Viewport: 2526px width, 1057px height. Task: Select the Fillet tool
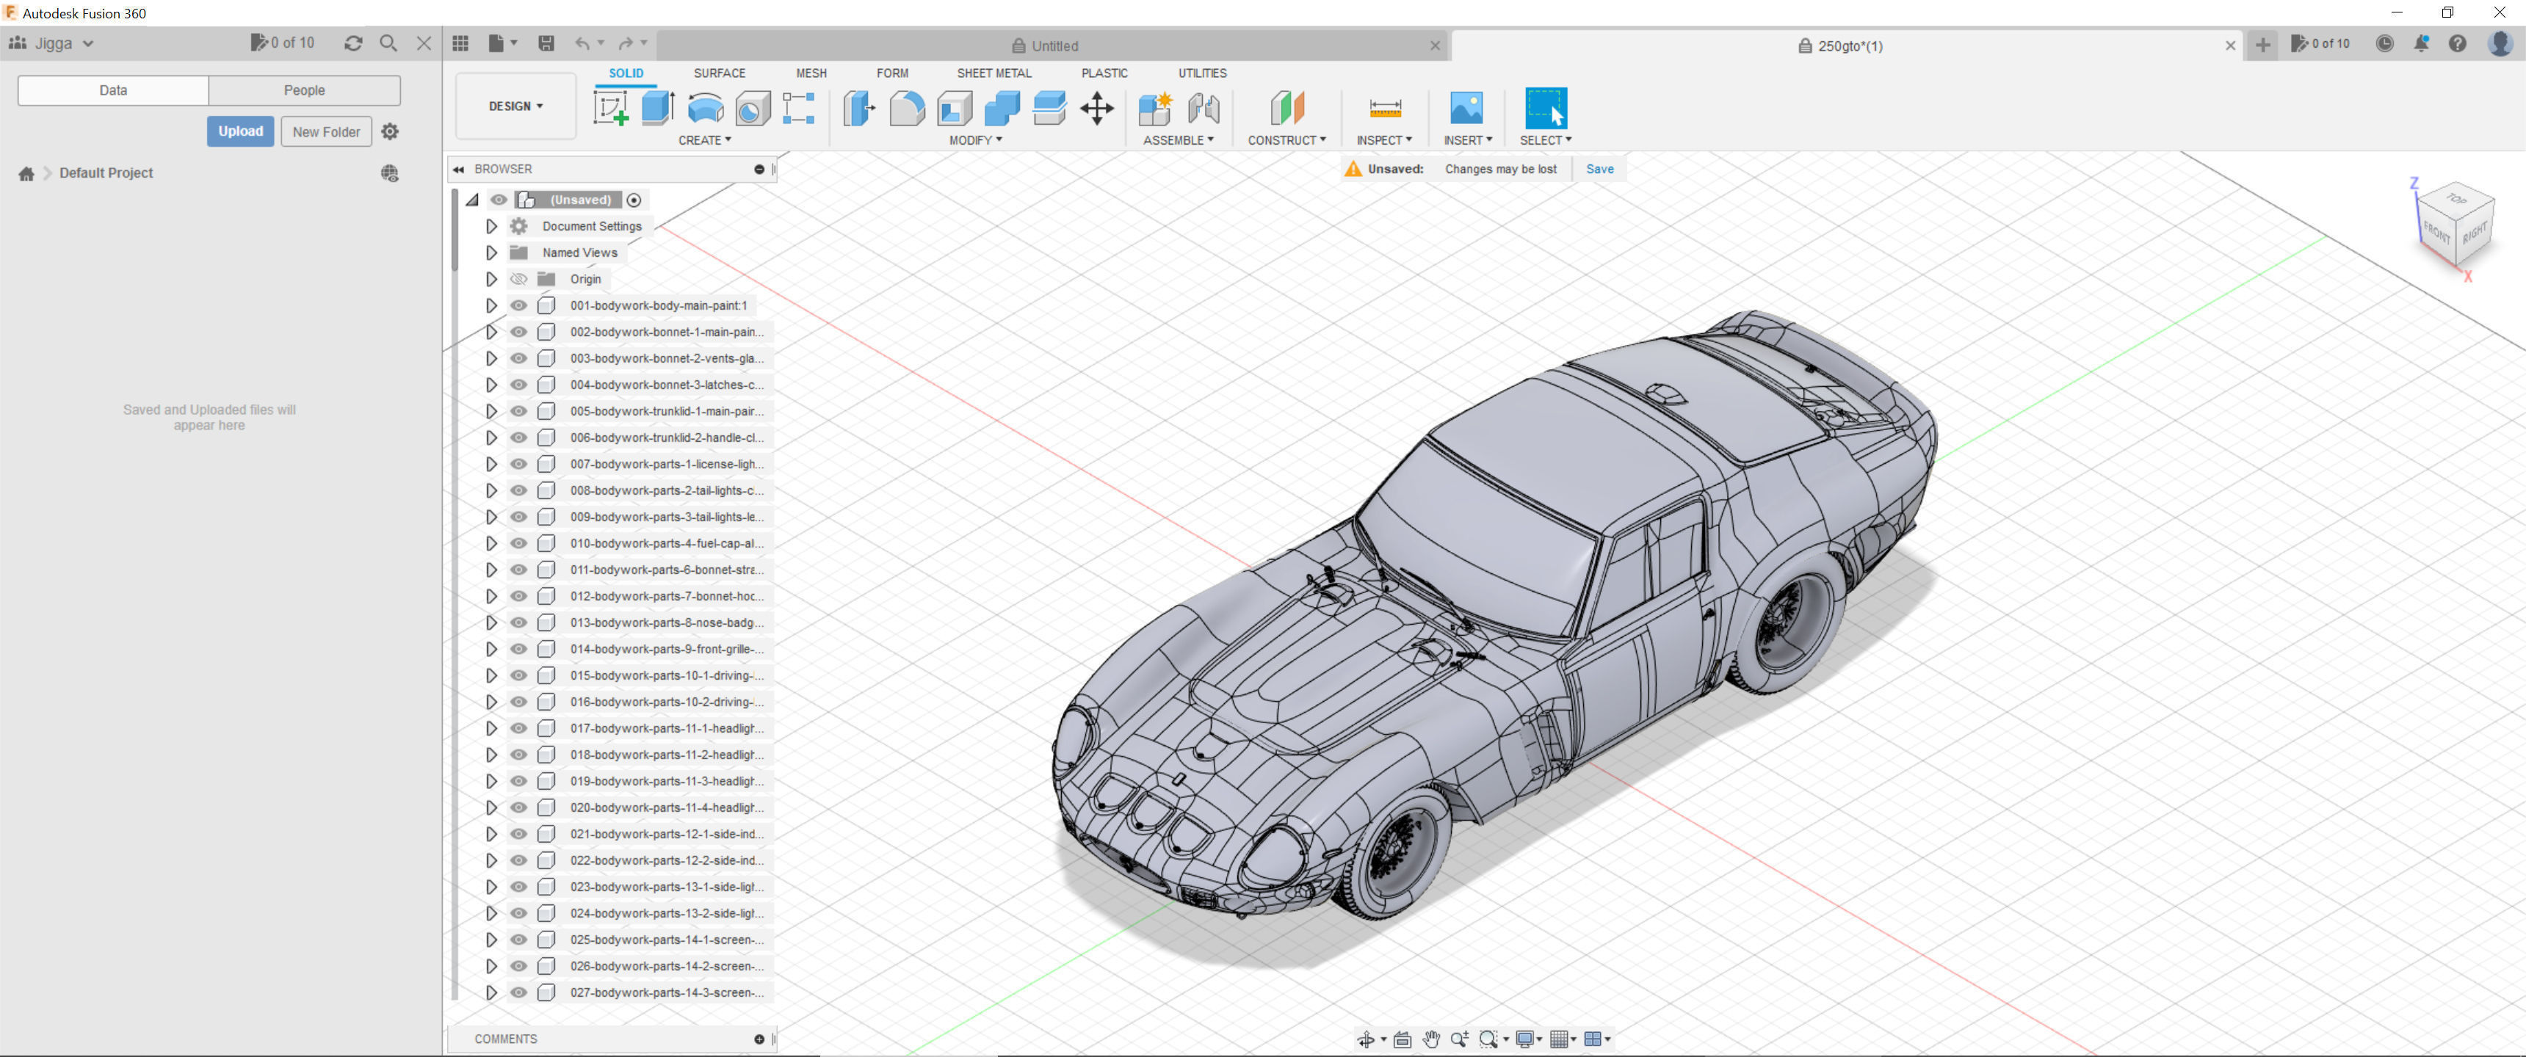(907, 108)
